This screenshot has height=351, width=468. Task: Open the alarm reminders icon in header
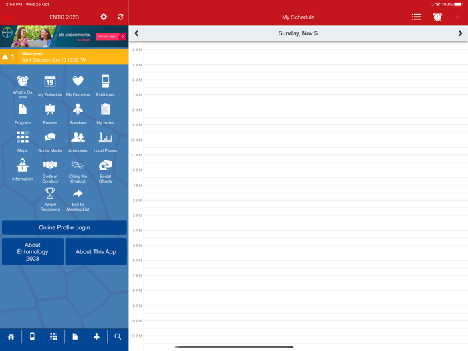437,17
